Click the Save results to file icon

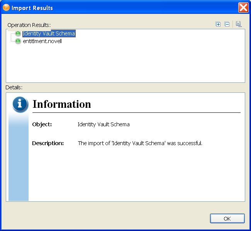click(239, 24)
